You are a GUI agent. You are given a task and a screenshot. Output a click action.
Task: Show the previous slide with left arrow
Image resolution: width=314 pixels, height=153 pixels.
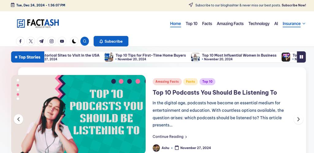[18, 119]
